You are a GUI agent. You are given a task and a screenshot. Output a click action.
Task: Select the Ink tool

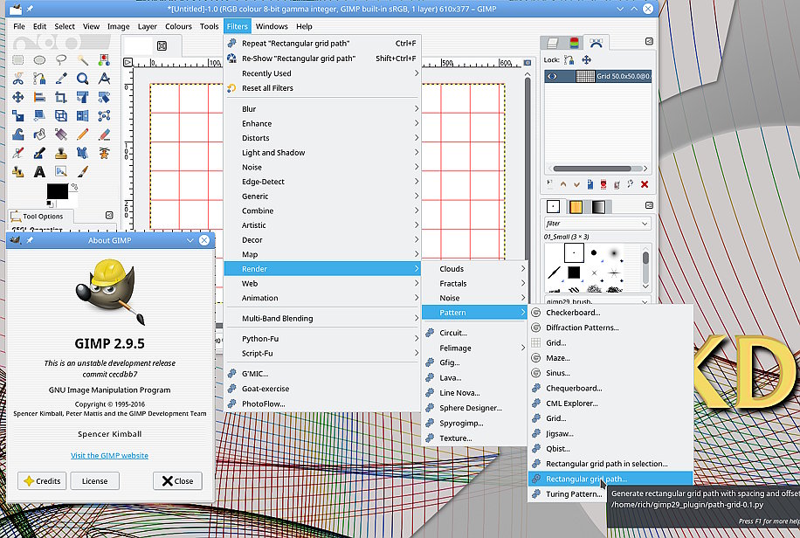click(x=39, y=153)
